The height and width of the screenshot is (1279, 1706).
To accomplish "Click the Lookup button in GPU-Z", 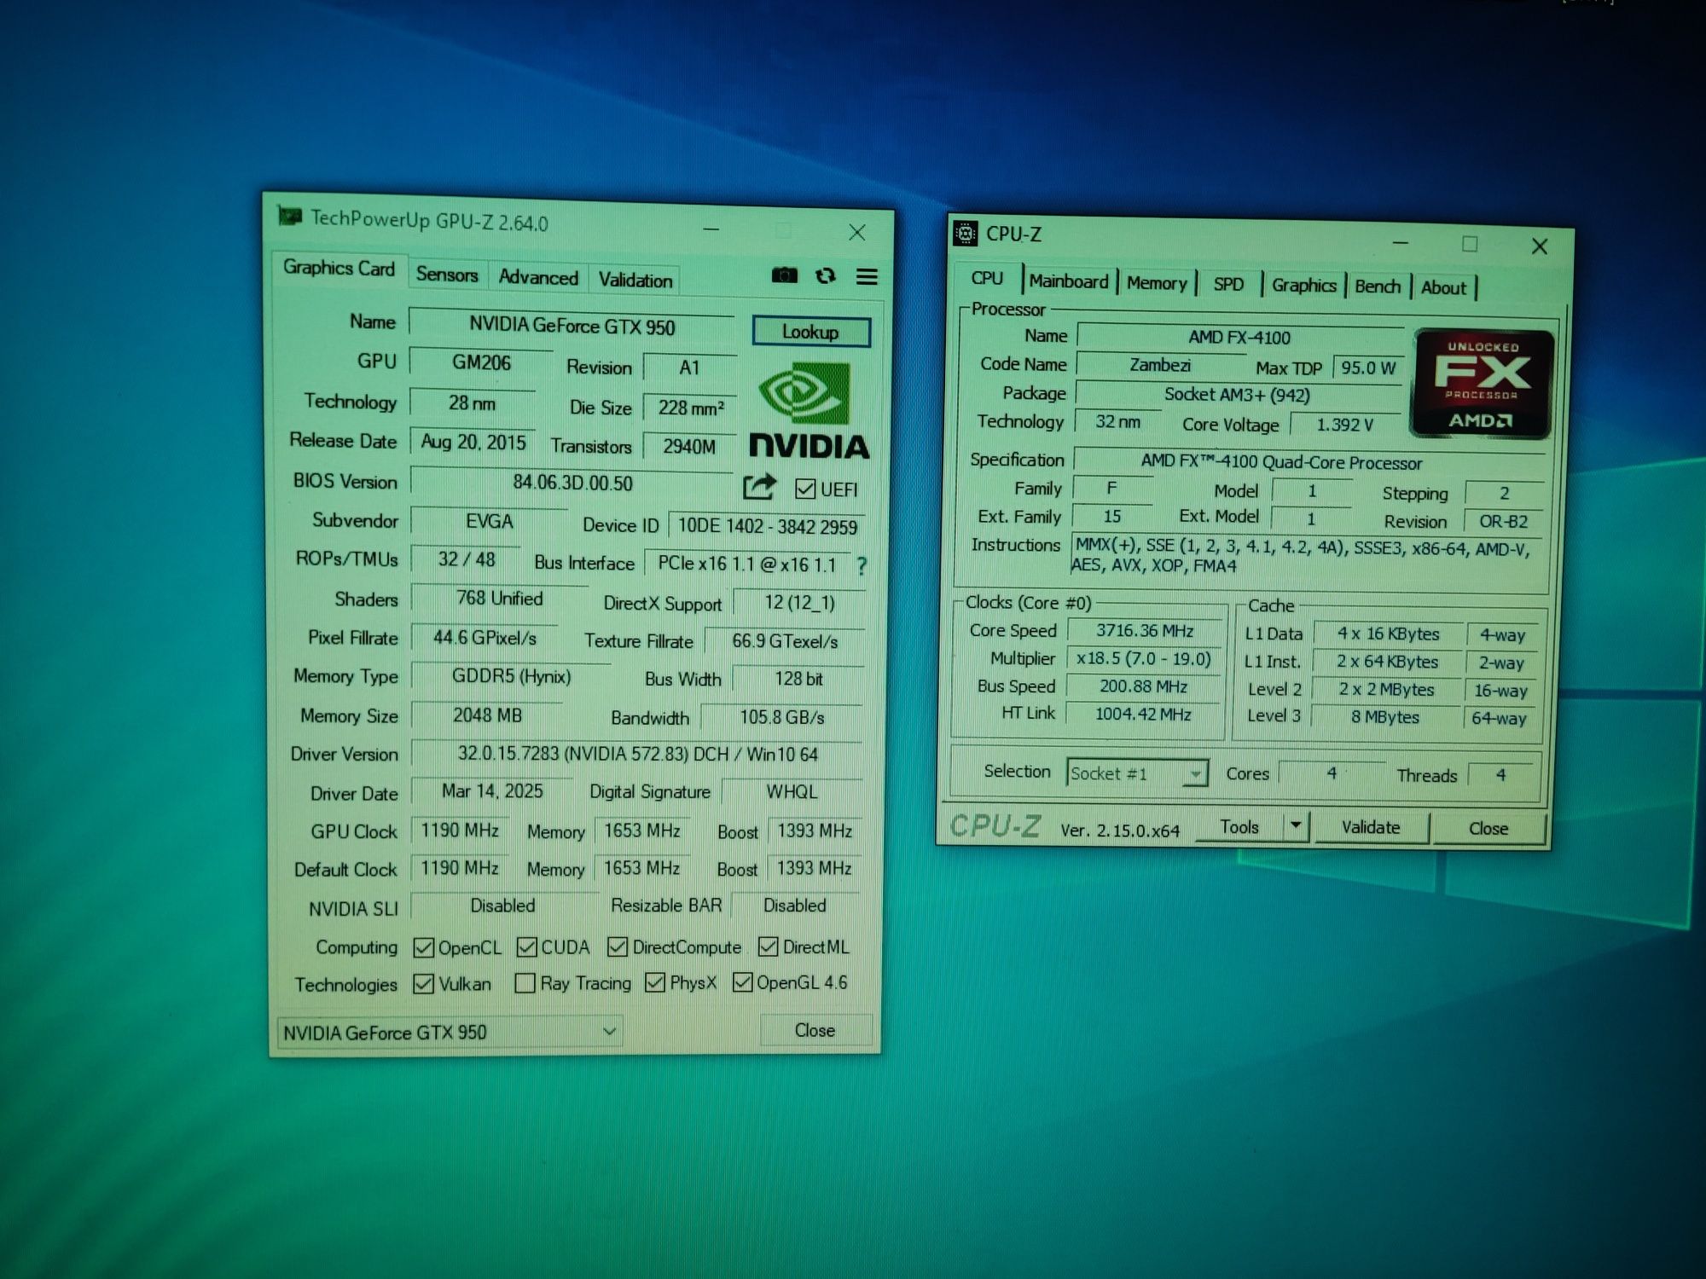I will pos(811,332).
